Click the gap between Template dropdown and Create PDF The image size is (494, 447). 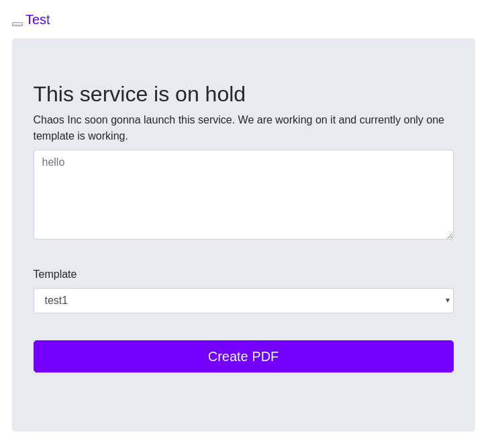[x=243, y=327]
